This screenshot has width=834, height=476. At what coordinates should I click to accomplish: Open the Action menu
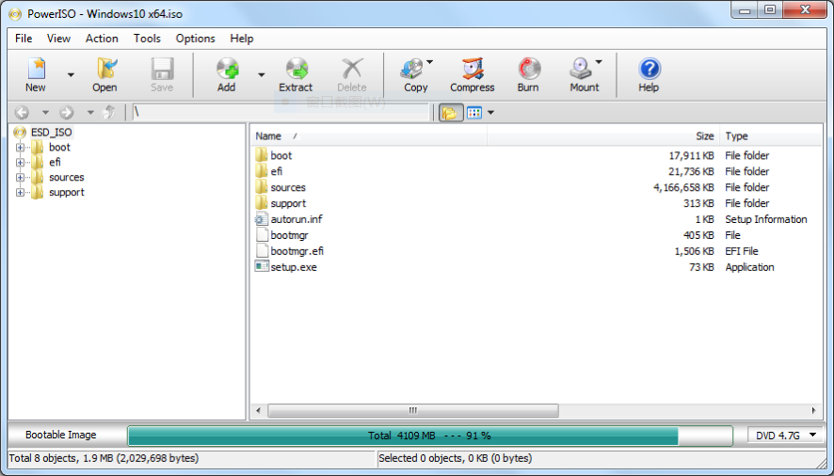102,39
